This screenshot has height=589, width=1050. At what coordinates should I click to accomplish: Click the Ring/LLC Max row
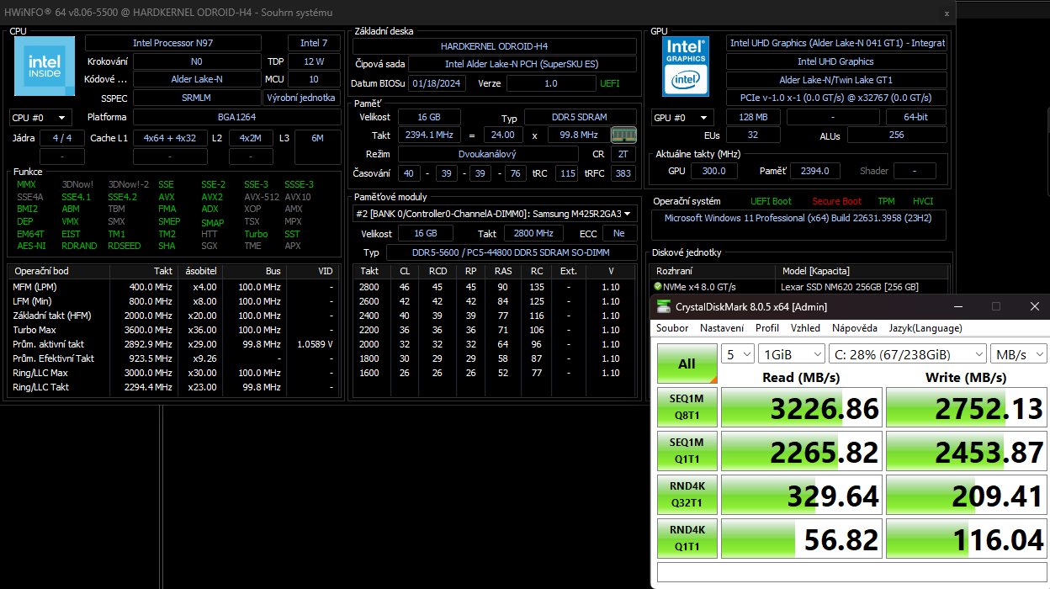point(174,373)
